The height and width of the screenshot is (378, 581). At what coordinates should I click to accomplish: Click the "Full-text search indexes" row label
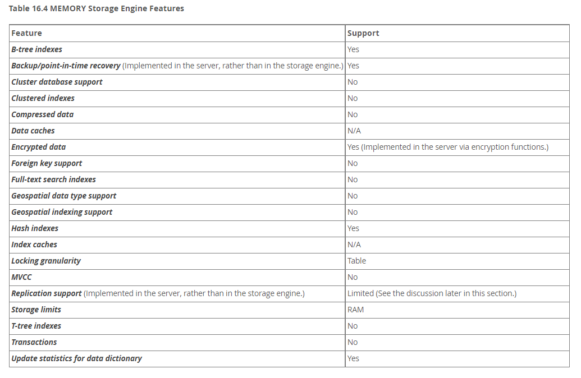(54, 179)
